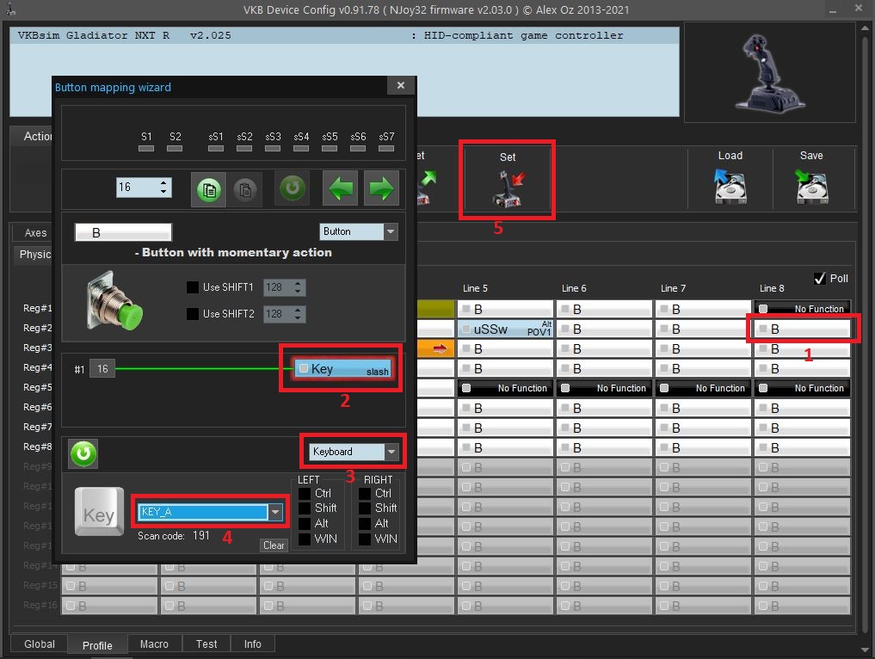Click Reg#7 Line 5 B cell
The width and height of the screenshot is (875, 659).
coord(506,428)
